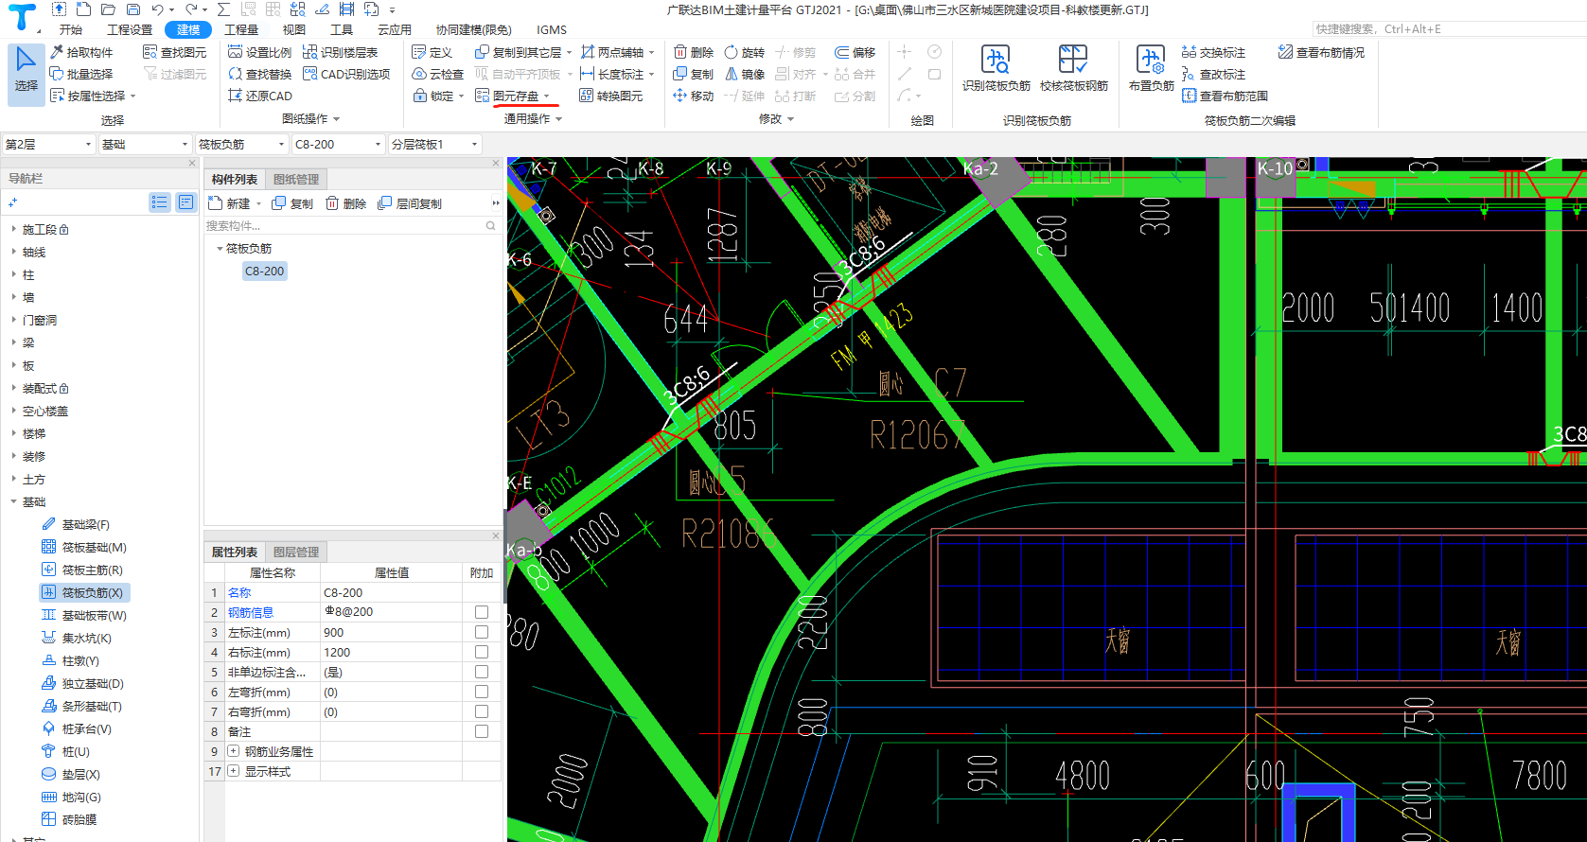Click the 快捷键搜索 search box
The height and width of the screenshot is (842, 1587).
pyautogui.click(x=1447, y=29)
